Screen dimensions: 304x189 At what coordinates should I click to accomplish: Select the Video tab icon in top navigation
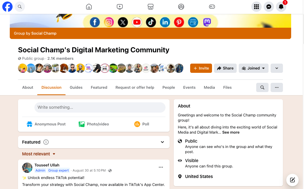tap(119, 7)
